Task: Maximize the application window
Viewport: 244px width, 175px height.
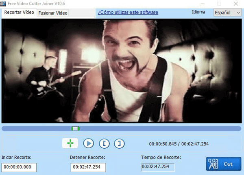Action: click(x=219, y=3)
